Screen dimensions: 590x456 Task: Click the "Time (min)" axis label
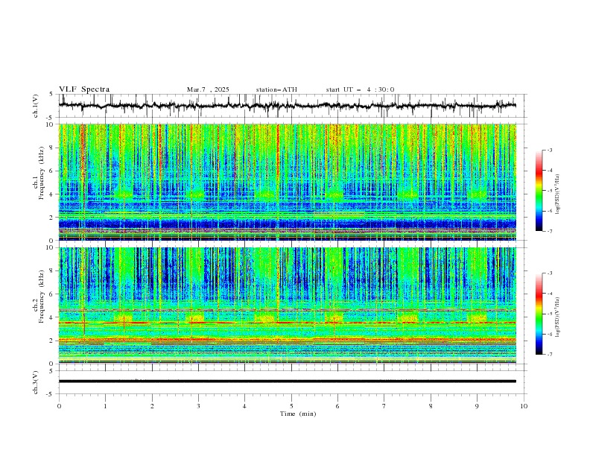(x=298, y=414)
